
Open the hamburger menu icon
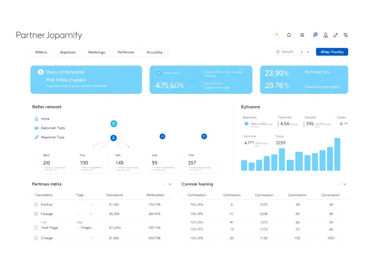[302, 35]
